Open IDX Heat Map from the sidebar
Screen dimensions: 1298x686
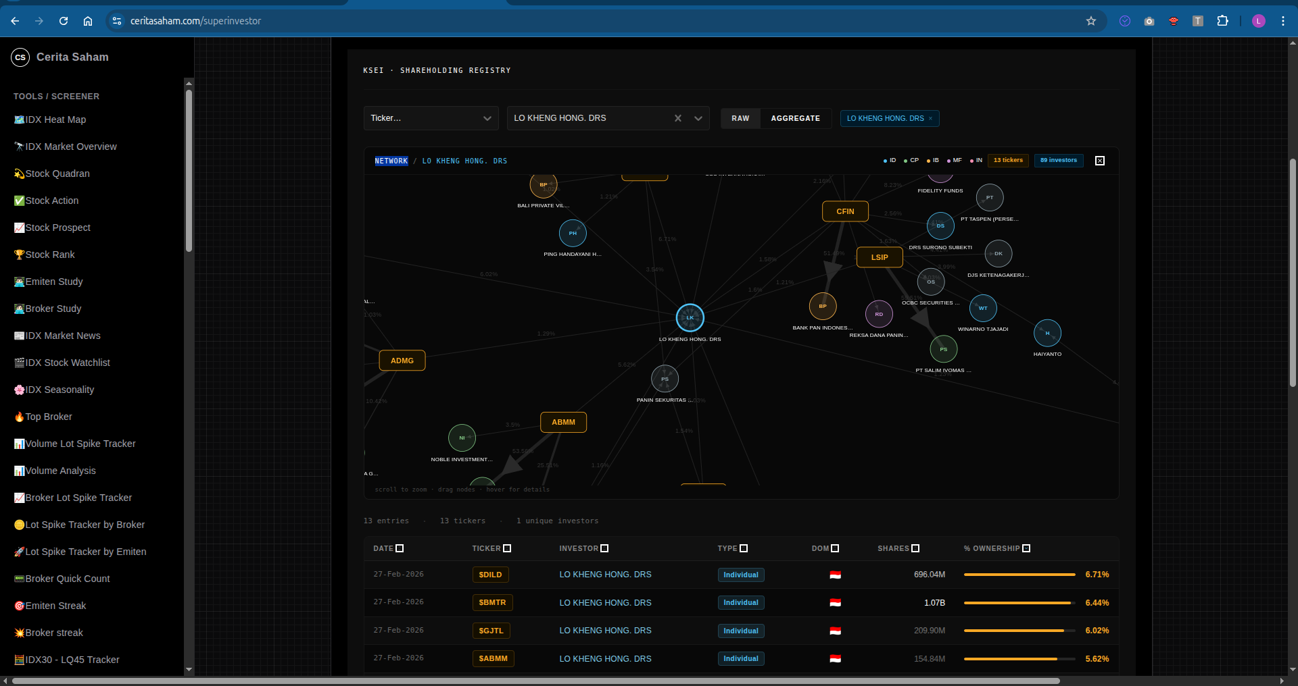tap(55, 120)
